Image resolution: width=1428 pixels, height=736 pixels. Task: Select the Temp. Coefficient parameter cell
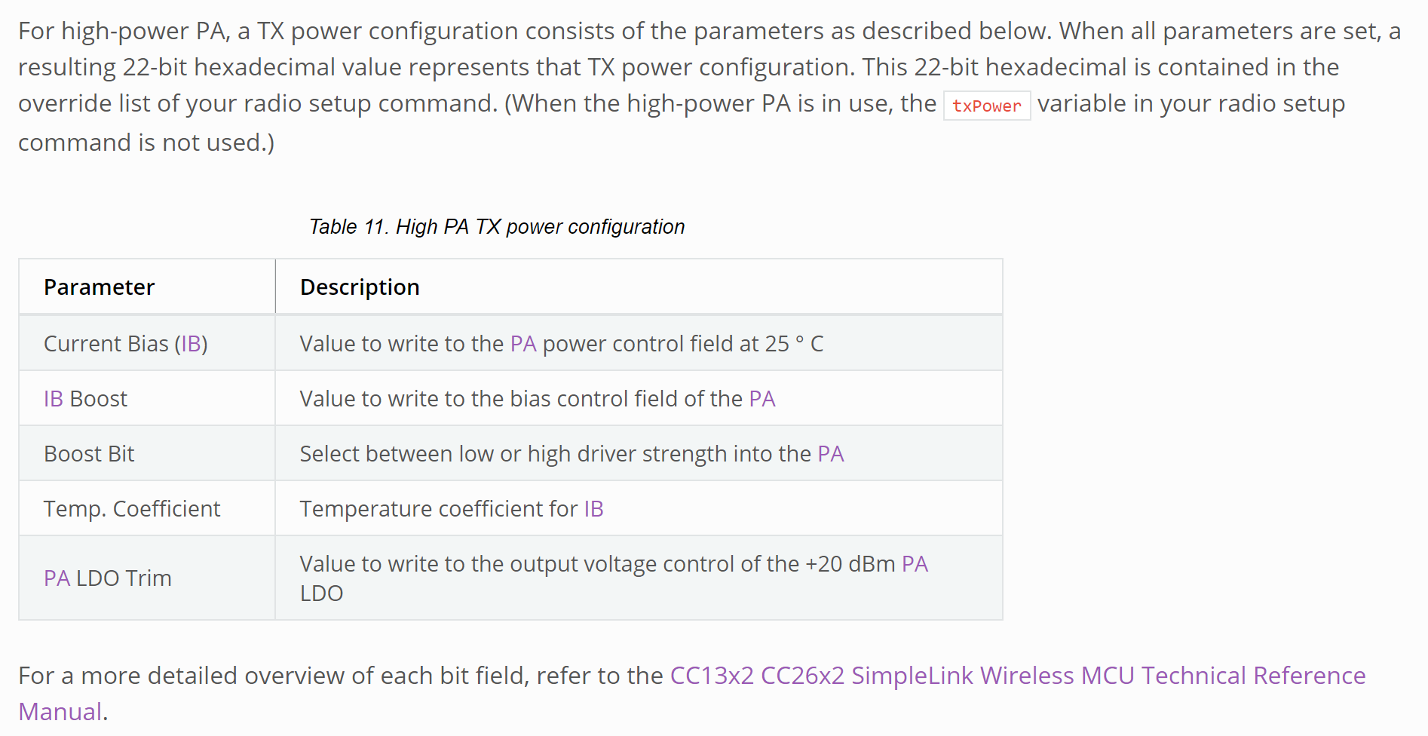[132, 509]
